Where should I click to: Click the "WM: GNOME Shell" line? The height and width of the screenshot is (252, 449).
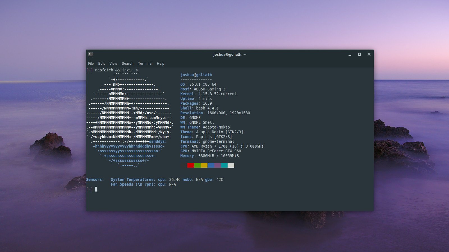[x=197, y=122]
